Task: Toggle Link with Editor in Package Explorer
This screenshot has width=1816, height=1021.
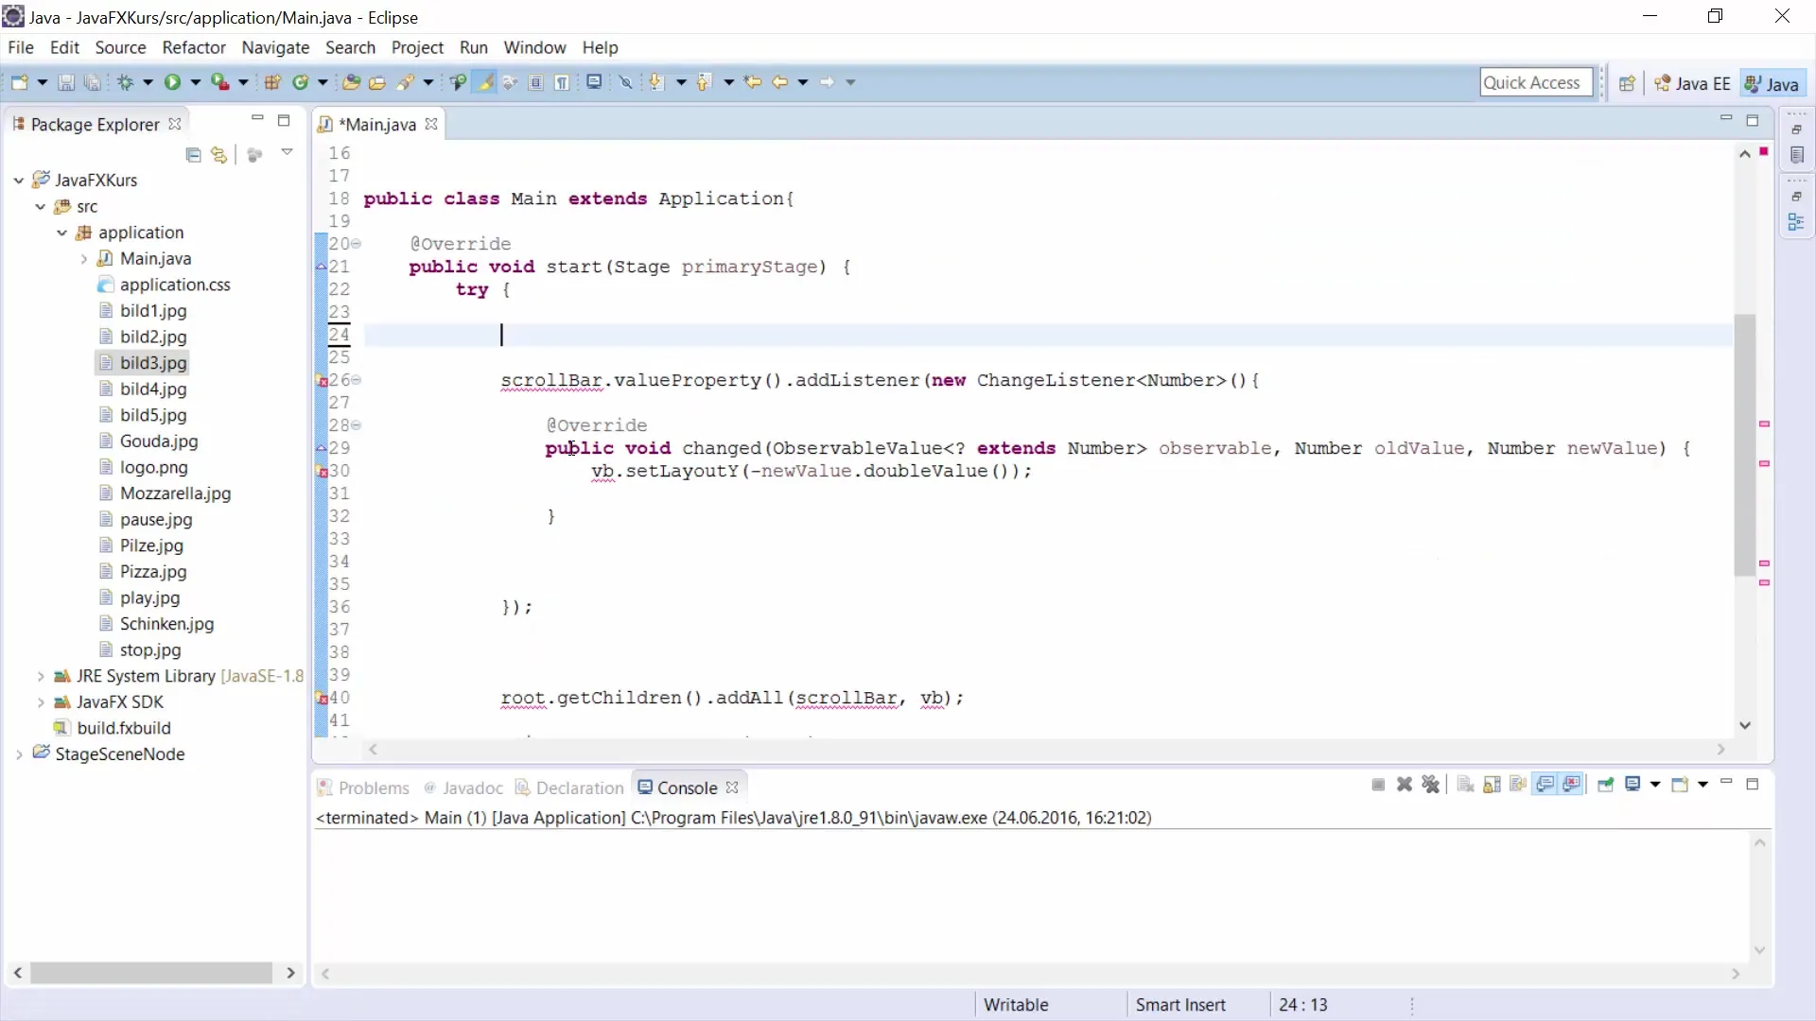Action: click(x=219, y=155)
